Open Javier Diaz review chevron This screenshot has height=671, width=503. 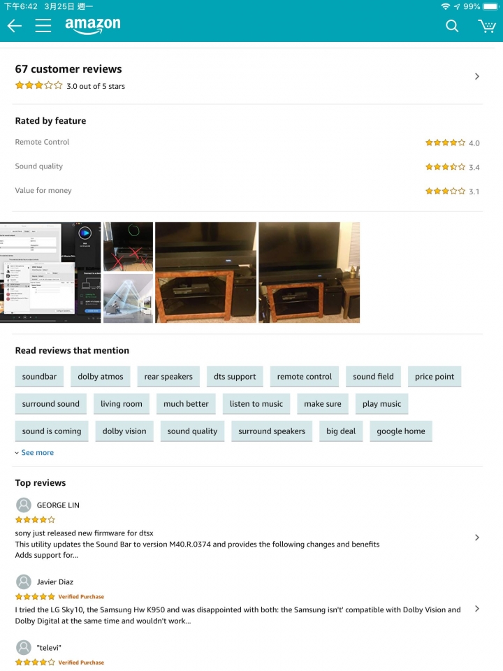pos(477,609)
